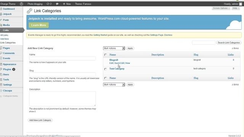The height and width of the screenshot is (137, 244).
Task: Focus the Description text area
Action: [x=63, y=99]
